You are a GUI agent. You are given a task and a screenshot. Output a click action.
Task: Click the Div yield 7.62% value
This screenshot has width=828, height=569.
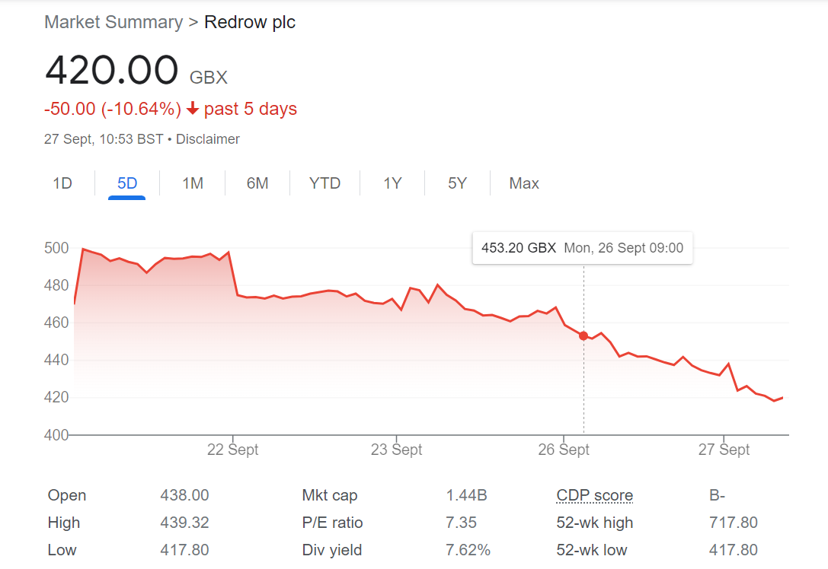[x=468, y=550]
